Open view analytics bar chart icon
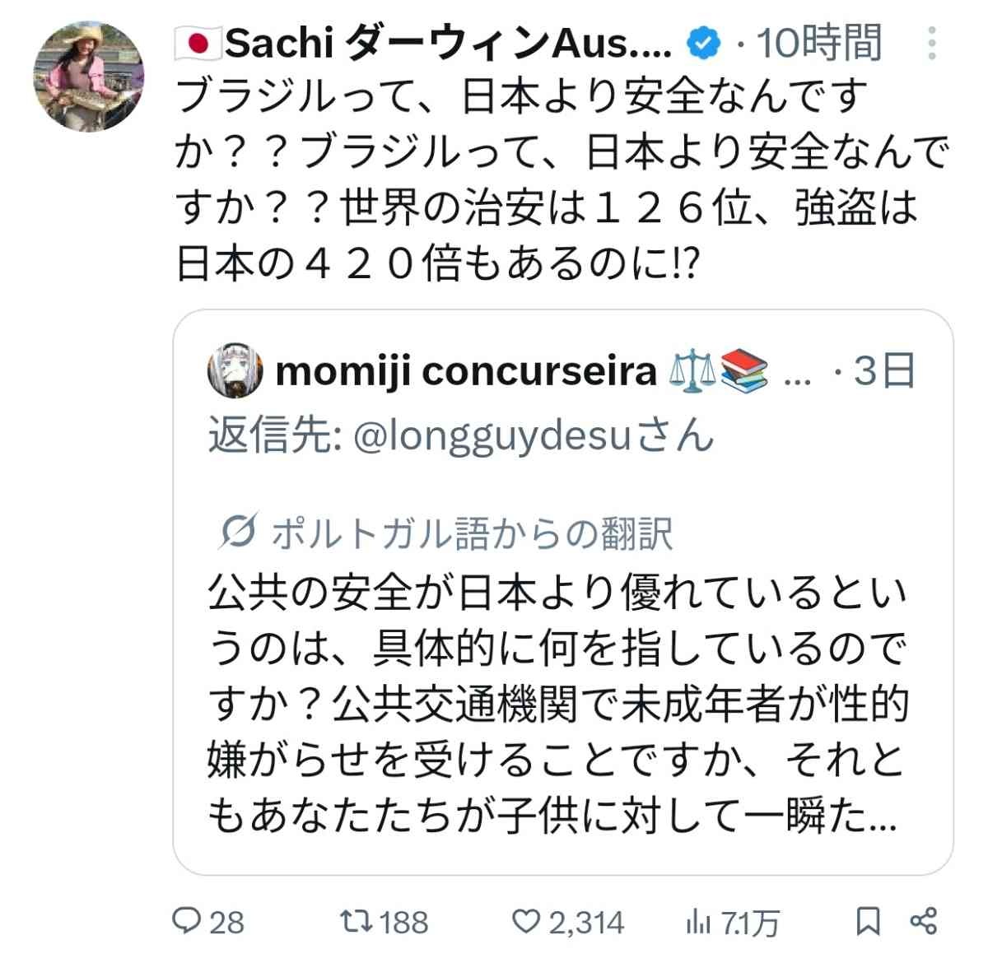 coord(698,923)
